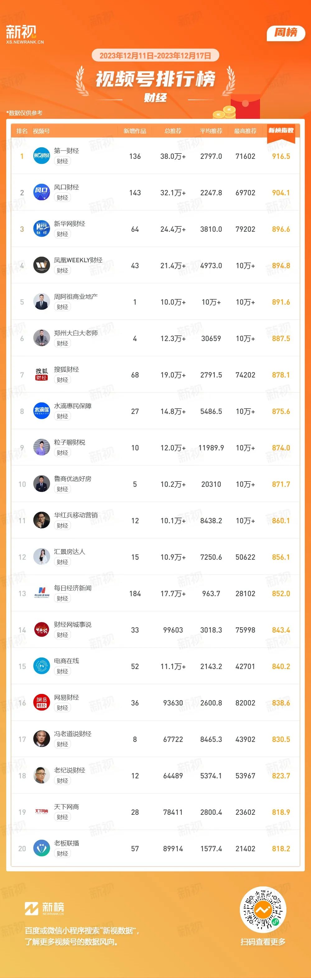The image size is (311, 978).
Task: Click the 财经 tag under 郑州大白老师
Action: click(x=63, y=344)
